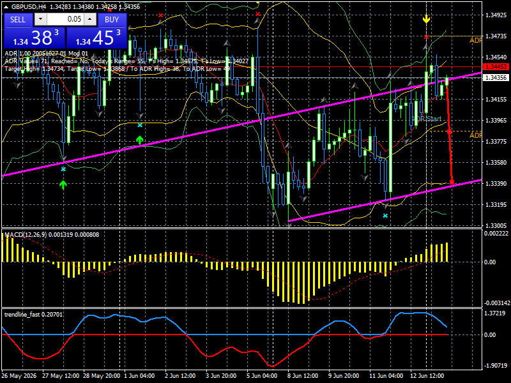511x383 pixels.
Task: Click the red 1.34453 price level tag
Action: point(496,67)
